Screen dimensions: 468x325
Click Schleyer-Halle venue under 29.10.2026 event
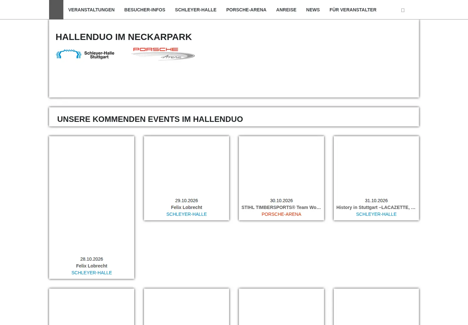coord(187,214)
